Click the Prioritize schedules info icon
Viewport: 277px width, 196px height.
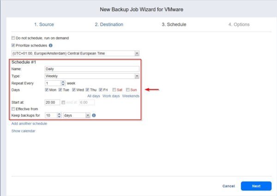50,46
